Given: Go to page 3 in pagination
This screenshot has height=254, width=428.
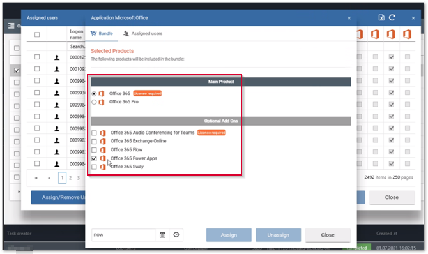Looking at the screenshot, I should pyautogui.click(x=79, y=178).
